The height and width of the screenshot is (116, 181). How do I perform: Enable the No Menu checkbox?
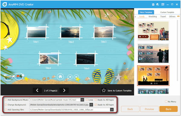[x=166, y=102]
